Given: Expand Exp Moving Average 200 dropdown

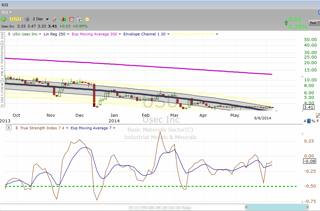Looking at the screenshot, I should point(120,34).
